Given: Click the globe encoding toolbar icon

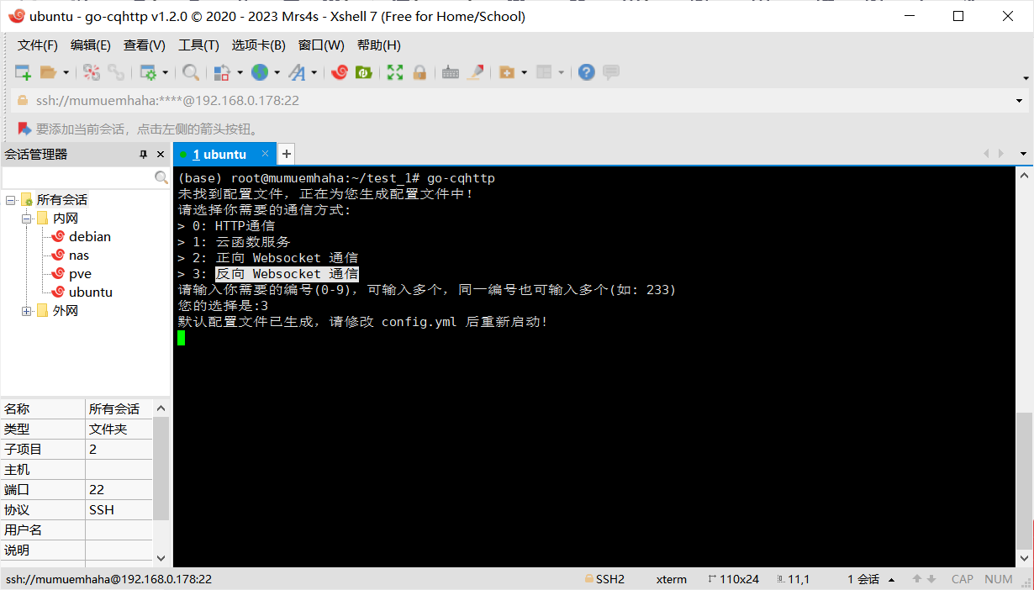Looking at the screenshot, I should [x=260, y=72].
